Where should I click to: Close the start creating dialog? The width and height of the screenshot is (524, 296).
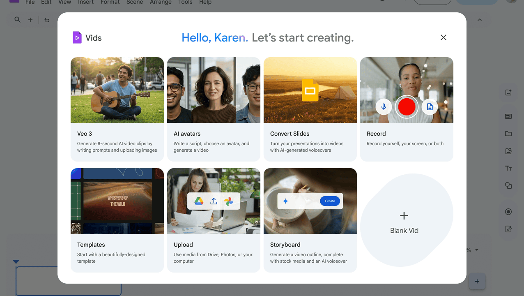tap(443, 37)
